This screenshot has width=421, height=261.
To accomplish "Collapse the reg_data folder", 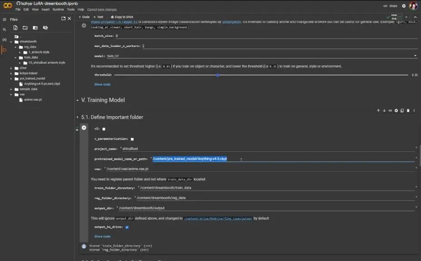I will click(15, 47).
